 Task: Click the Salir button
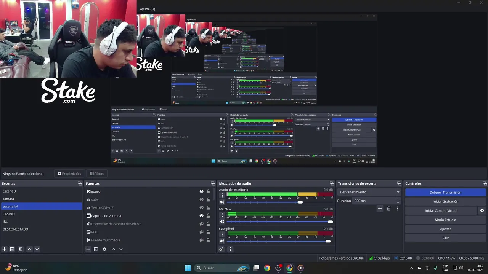445,238
